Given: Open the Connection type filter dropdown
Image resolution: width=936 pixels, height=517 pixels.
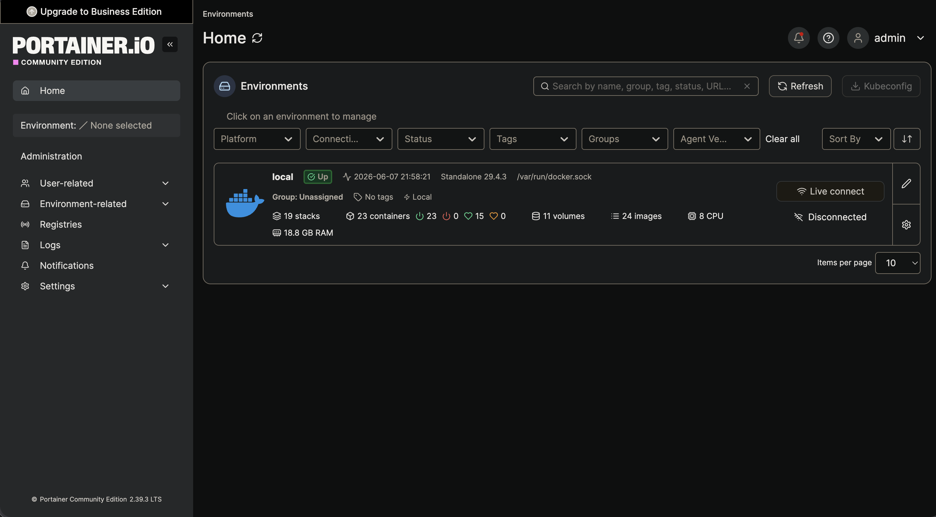Looking at the screenshot, I should click(349, 139).
